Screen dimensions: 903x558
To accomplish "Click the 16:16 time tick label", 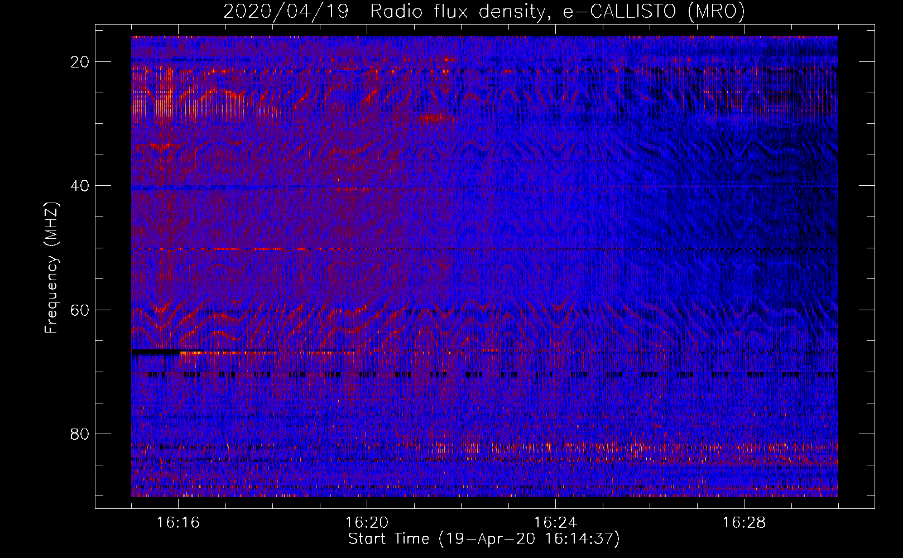I will pyautogui.click(x=179, y=522).
